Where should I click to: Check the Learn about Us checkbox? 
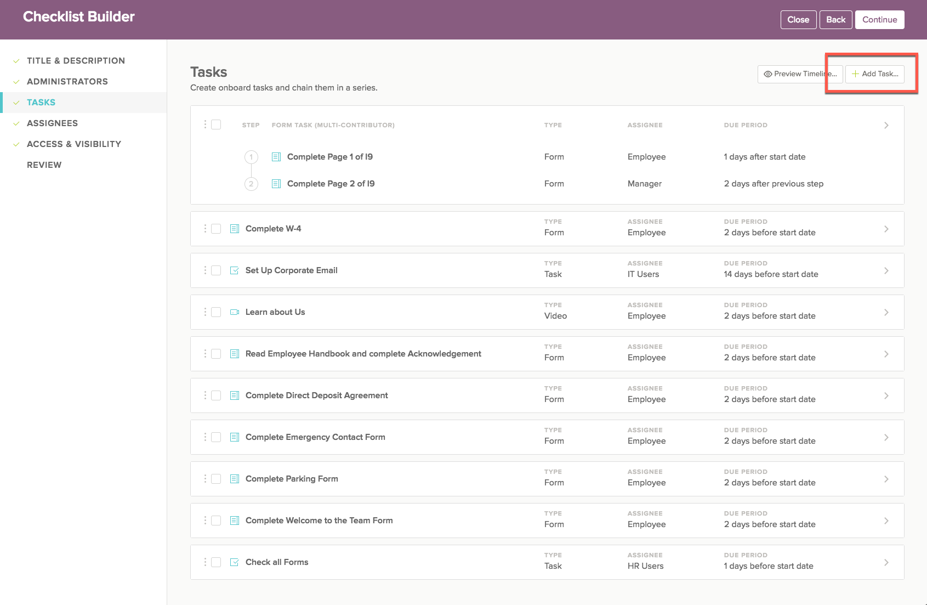tap(216, 312)
